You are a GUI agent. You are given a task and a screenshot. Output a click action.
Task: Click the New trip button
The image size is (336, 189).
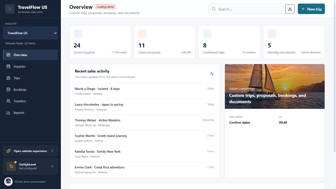(x=311, y=9)
